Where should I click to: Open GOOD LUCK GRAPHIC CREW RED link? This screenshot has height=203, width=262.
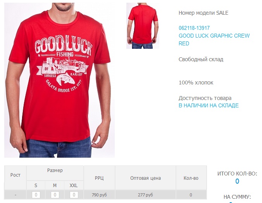coord(214,40)
